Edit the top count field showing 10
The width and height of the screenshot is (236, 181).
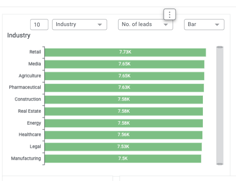(39, 25)
